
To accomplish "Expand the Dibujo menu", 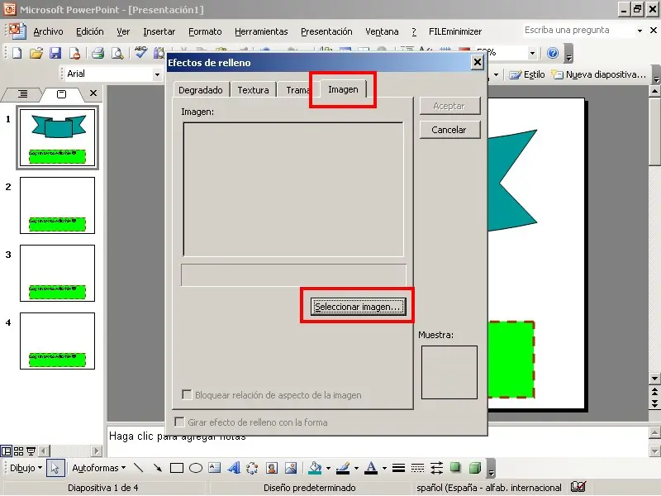I will tap(26, 468).
